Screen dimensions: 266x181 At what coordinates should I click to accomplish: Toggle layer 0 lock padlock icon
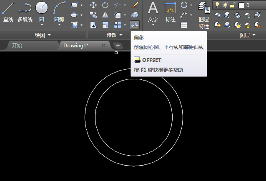(x=233, y=5)
